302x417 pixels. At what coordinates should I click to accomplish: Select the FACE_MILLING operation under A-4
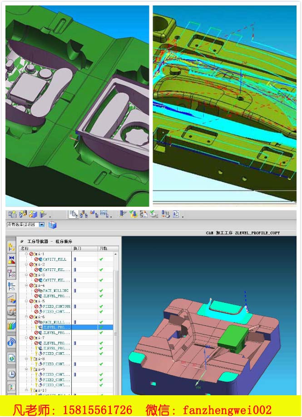(56, 291)
